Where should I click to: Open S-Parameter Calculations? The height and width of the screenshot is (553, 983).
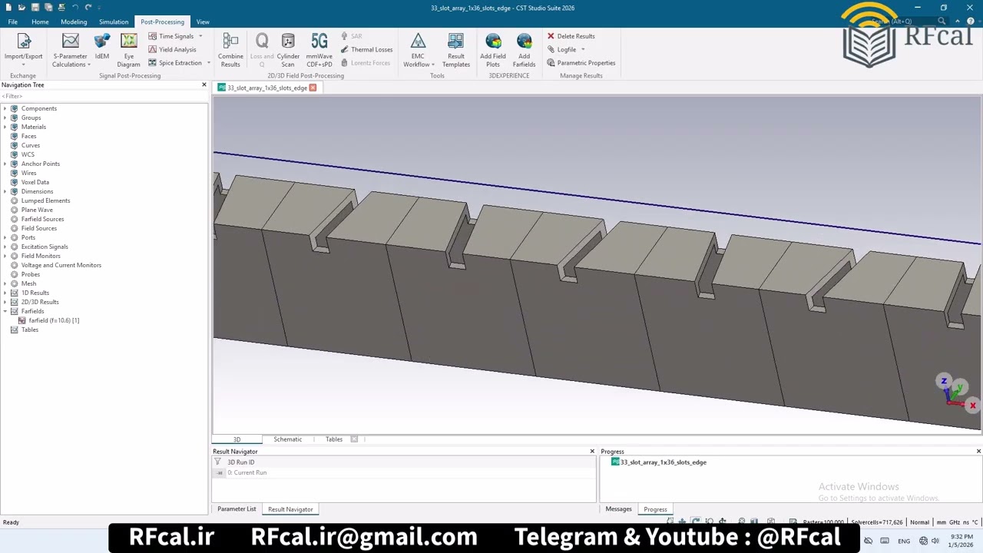point(71,49)
